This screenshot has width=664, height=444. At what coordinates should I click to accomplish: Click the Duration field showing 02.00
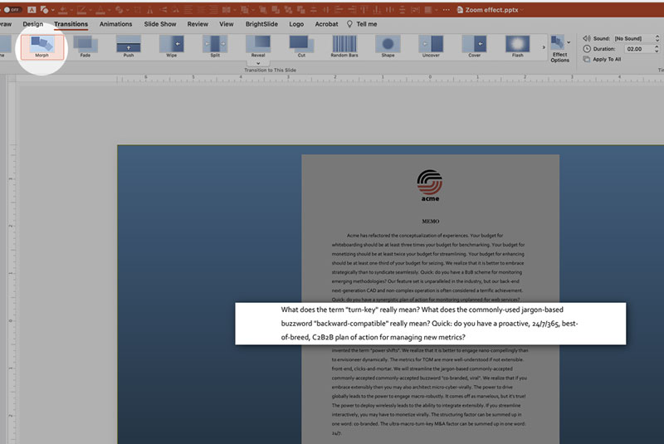click(x=637, y=49)
